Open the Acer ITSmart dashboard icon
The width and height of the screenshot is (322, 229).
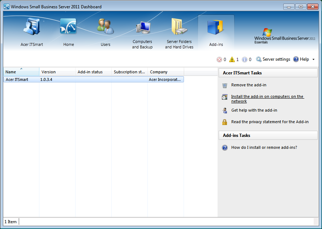click(x=32, y=26)
